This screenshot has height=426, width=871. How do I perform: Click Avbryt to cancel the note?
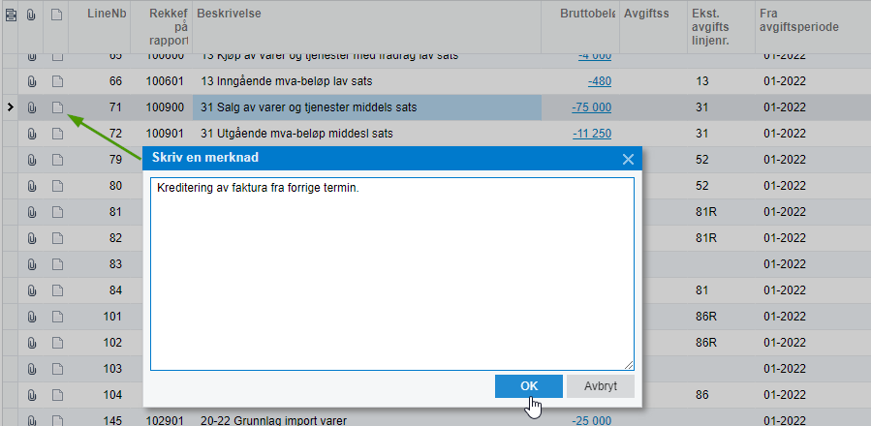click(x=601, y=386)
